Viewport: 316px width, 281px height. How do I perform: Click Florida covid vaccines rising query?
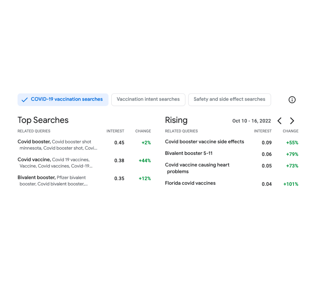pos(190,183)
